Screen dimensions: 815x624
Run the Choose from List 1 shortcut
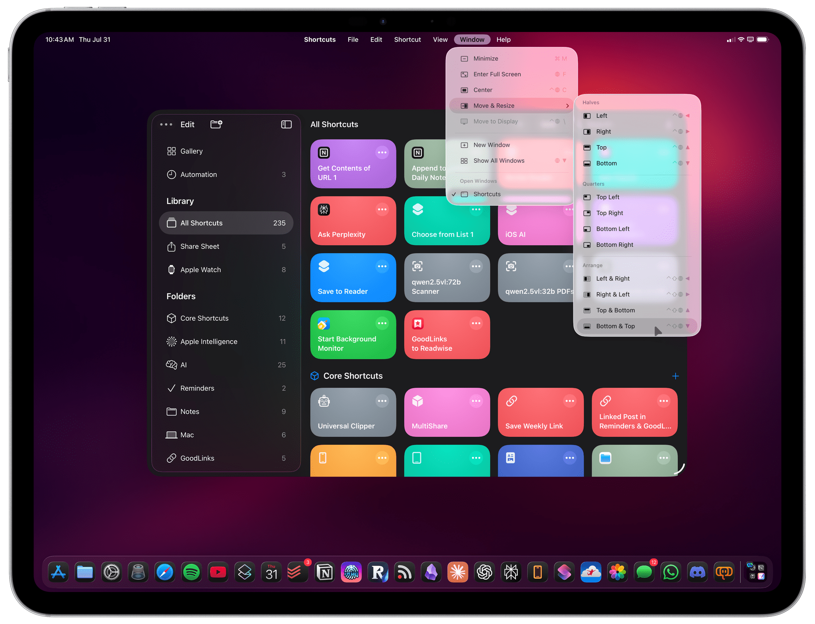point(447,221)
